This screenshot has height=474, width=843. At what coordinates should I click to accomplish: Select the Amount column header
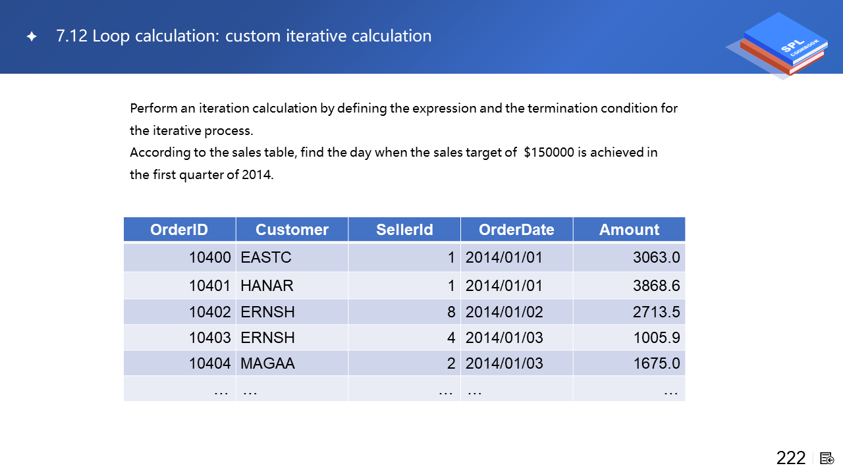coord(629,229)
